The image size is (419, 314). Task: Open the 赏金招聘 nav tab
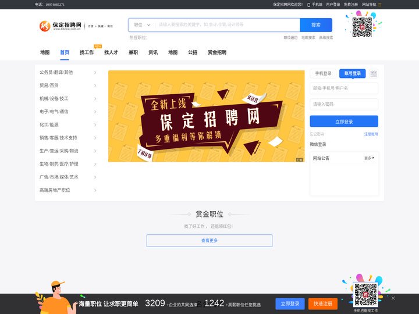(x=217, y=52)
